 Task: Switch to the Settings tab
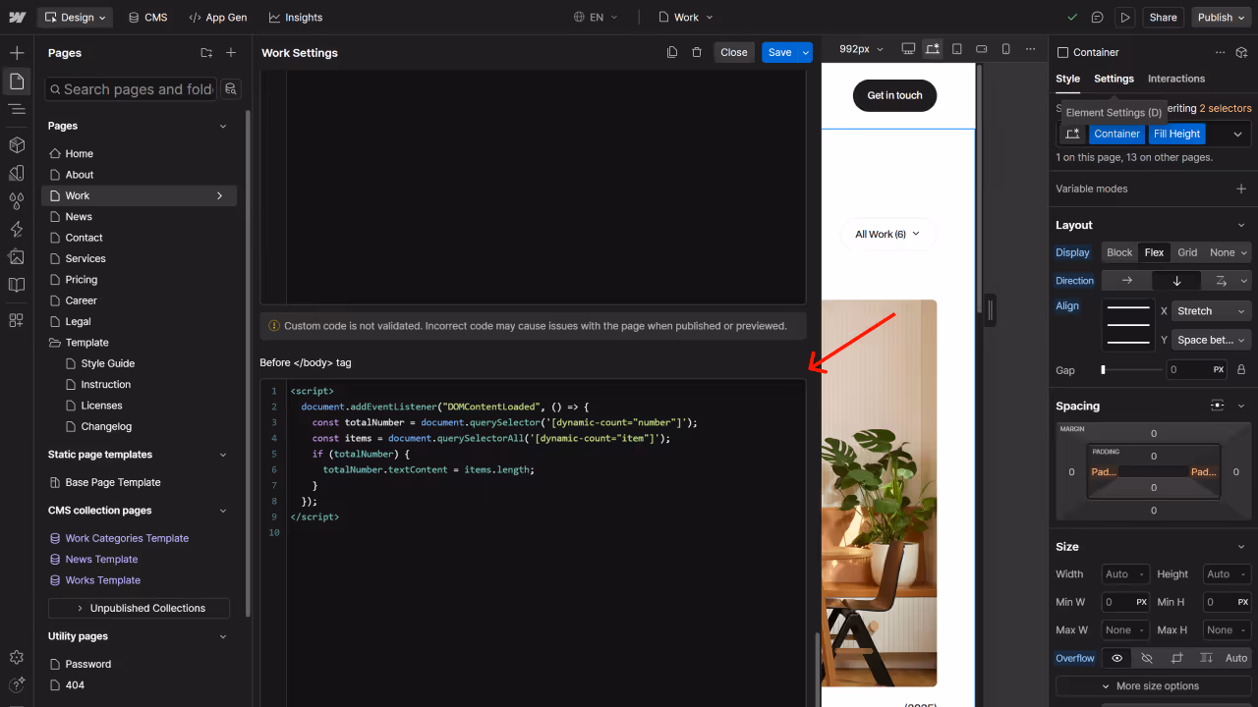coord(1114,79)
